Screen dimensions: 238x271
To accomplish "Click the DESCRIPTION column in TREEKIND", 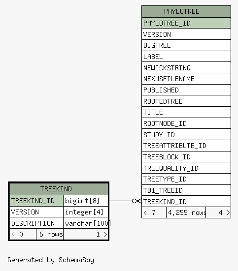I will click(x=36, y=223).
